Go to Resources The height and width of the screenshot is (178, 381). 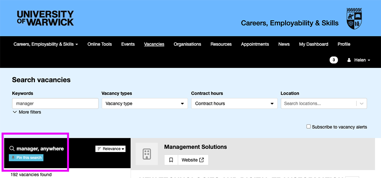[x=221, y=44]
